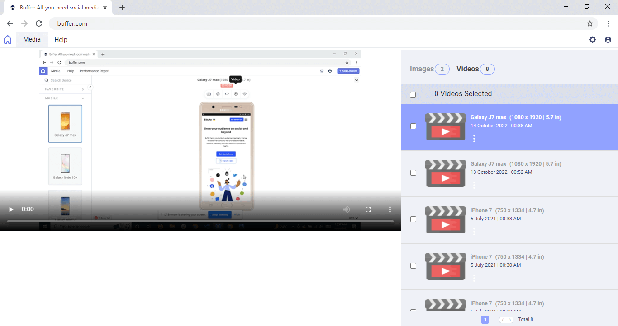The width and height of the screenshot is (618, 326).
Task: Click page number 1 button
Action: coord(485,320)
